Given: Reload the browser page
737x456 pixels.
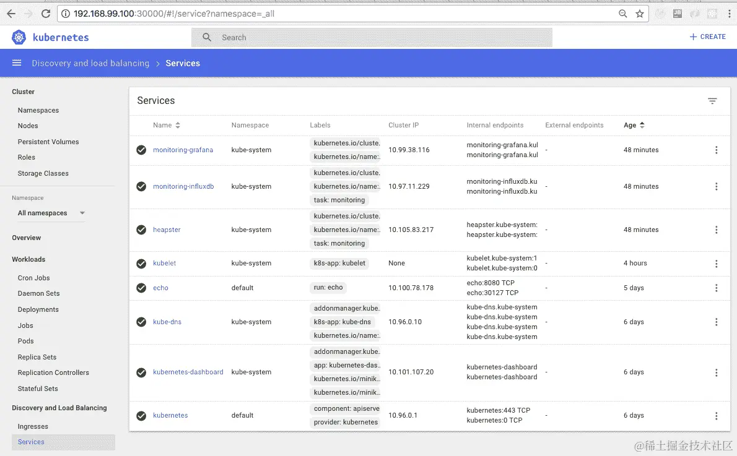Looking at the screenshot, I should point(46,14).
